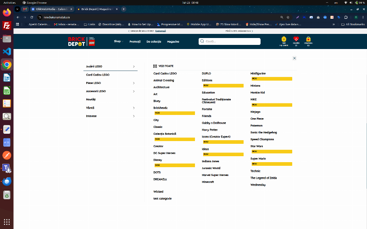Open the Icons (Creator Expert) category
Viewport: 367px width, 229px height.
216,136
